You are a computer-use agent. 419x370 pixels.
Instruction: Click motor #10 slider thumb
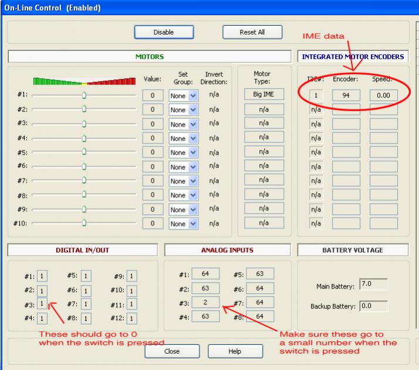click(84, 223)
